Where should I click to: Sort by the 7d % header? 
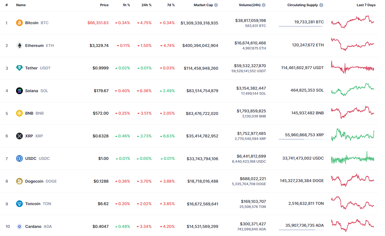coord(170,5)
